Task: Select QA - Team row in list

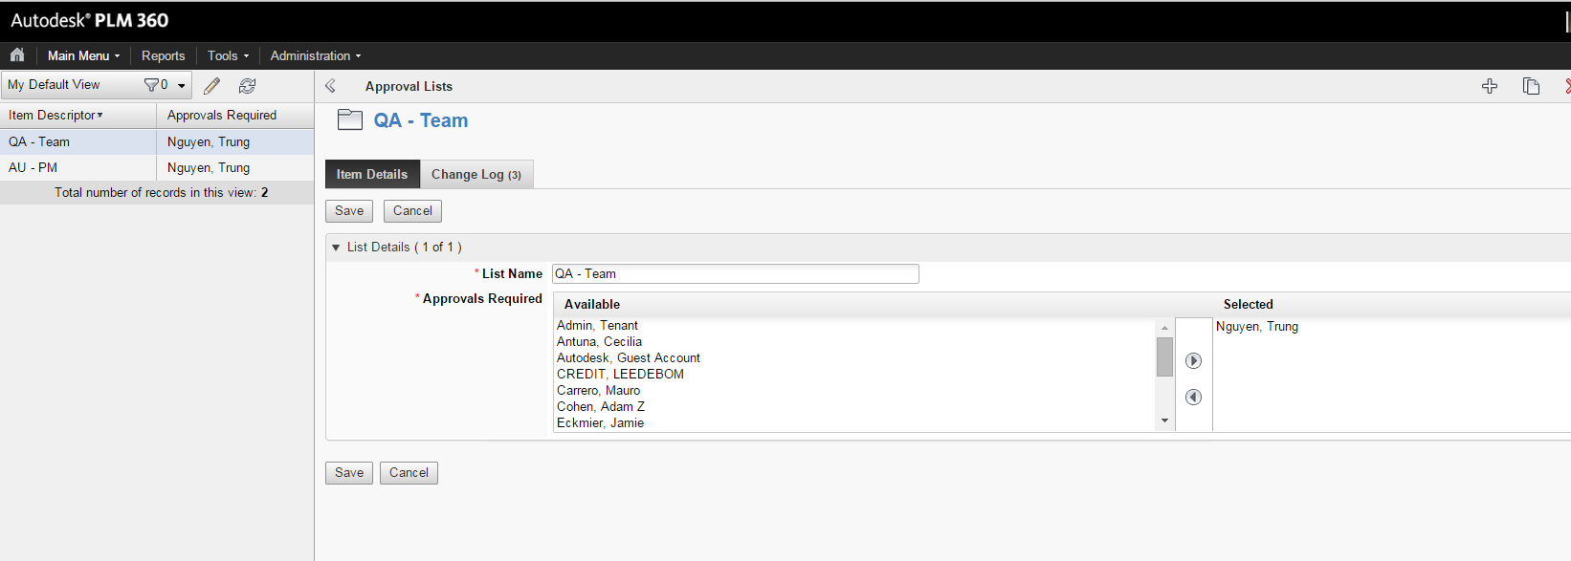Action: click(x=157, y=141)
